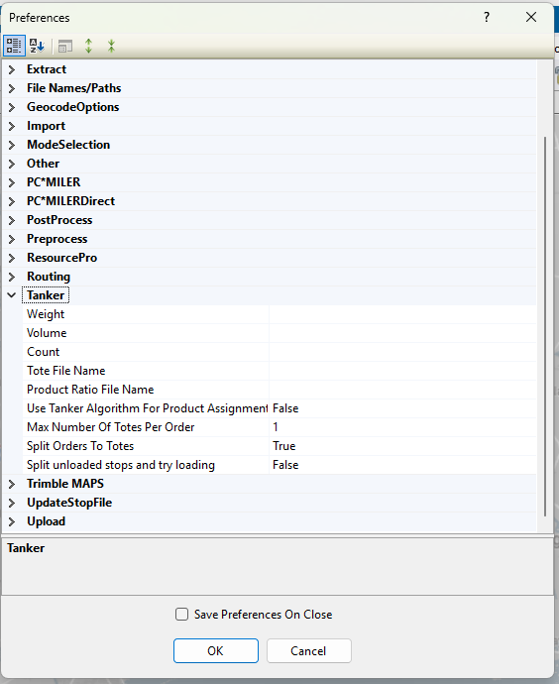Expand the Other category

pyautogui.click(x=12, y=164)
